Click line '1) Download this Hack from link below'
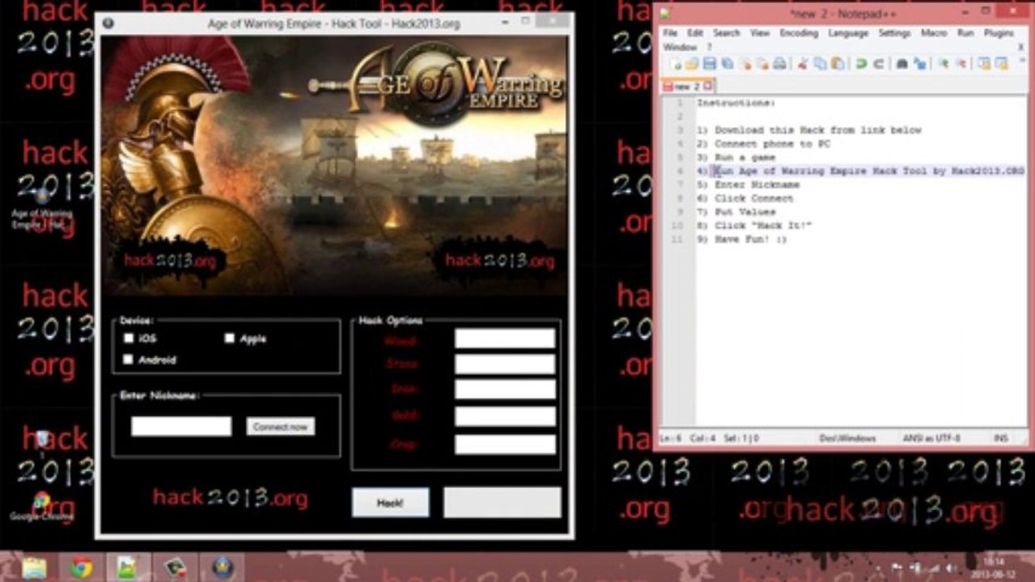Viewport: 1035px width, 582px height. pyautogui.click(x=809, y=130)
